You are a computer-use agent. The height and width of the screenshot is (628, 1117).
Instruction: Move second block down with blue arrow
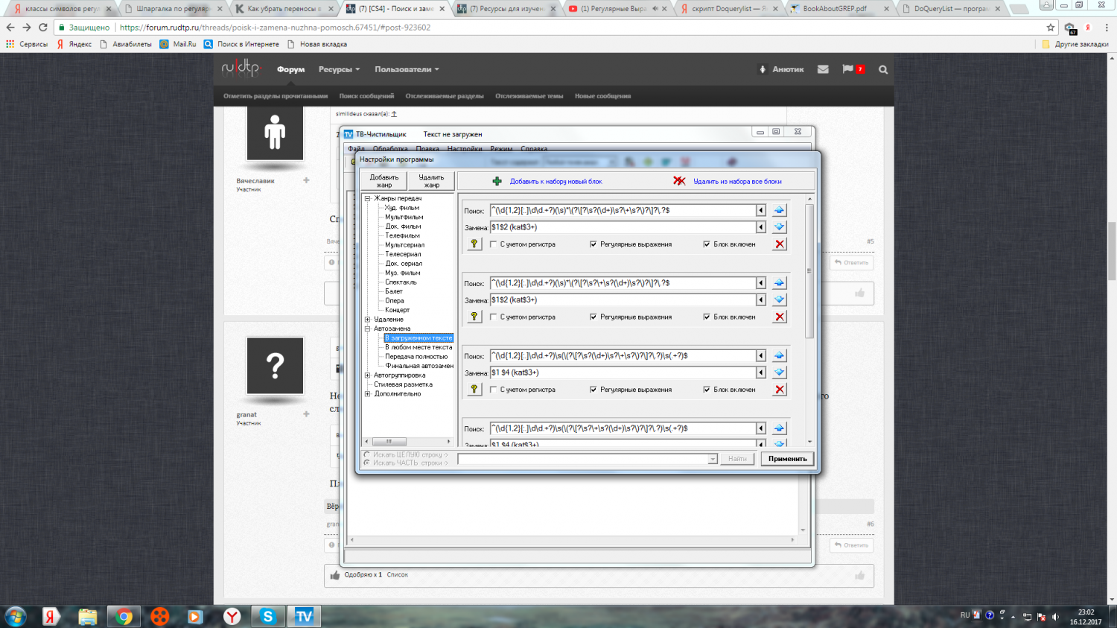coord(779,299)
